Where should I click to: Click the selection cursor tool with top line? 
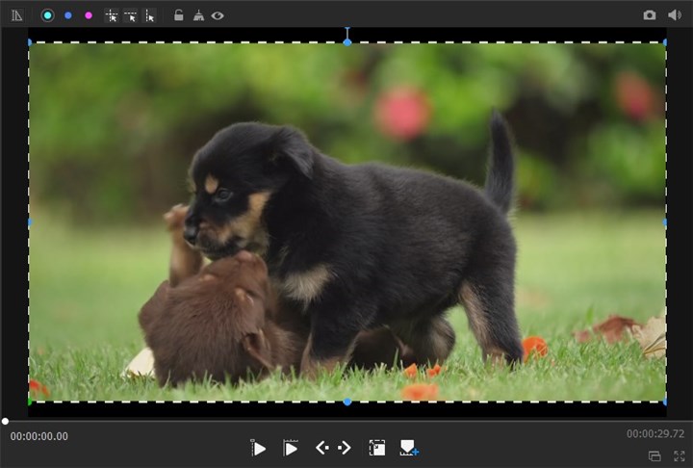(130, 15)
